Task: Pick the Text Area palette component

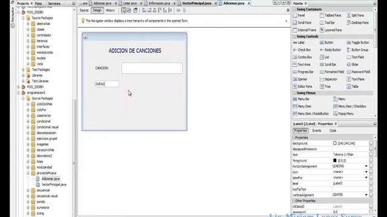Action: tap(302, 64)
